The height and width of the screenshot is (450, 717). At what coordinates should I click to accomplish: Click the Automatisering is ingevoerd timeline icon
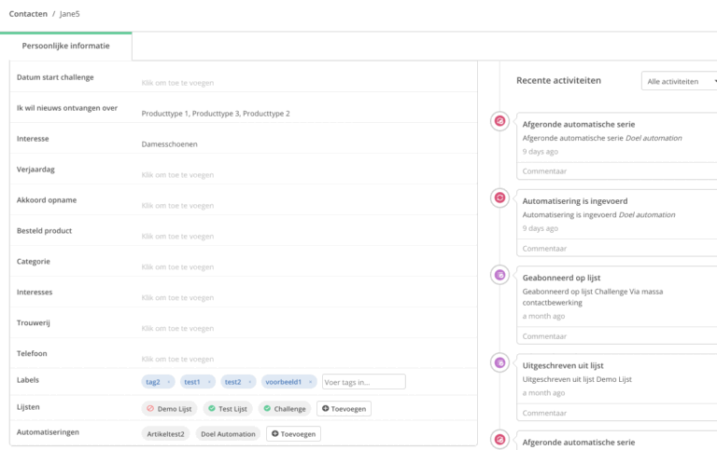pos(499,198)
